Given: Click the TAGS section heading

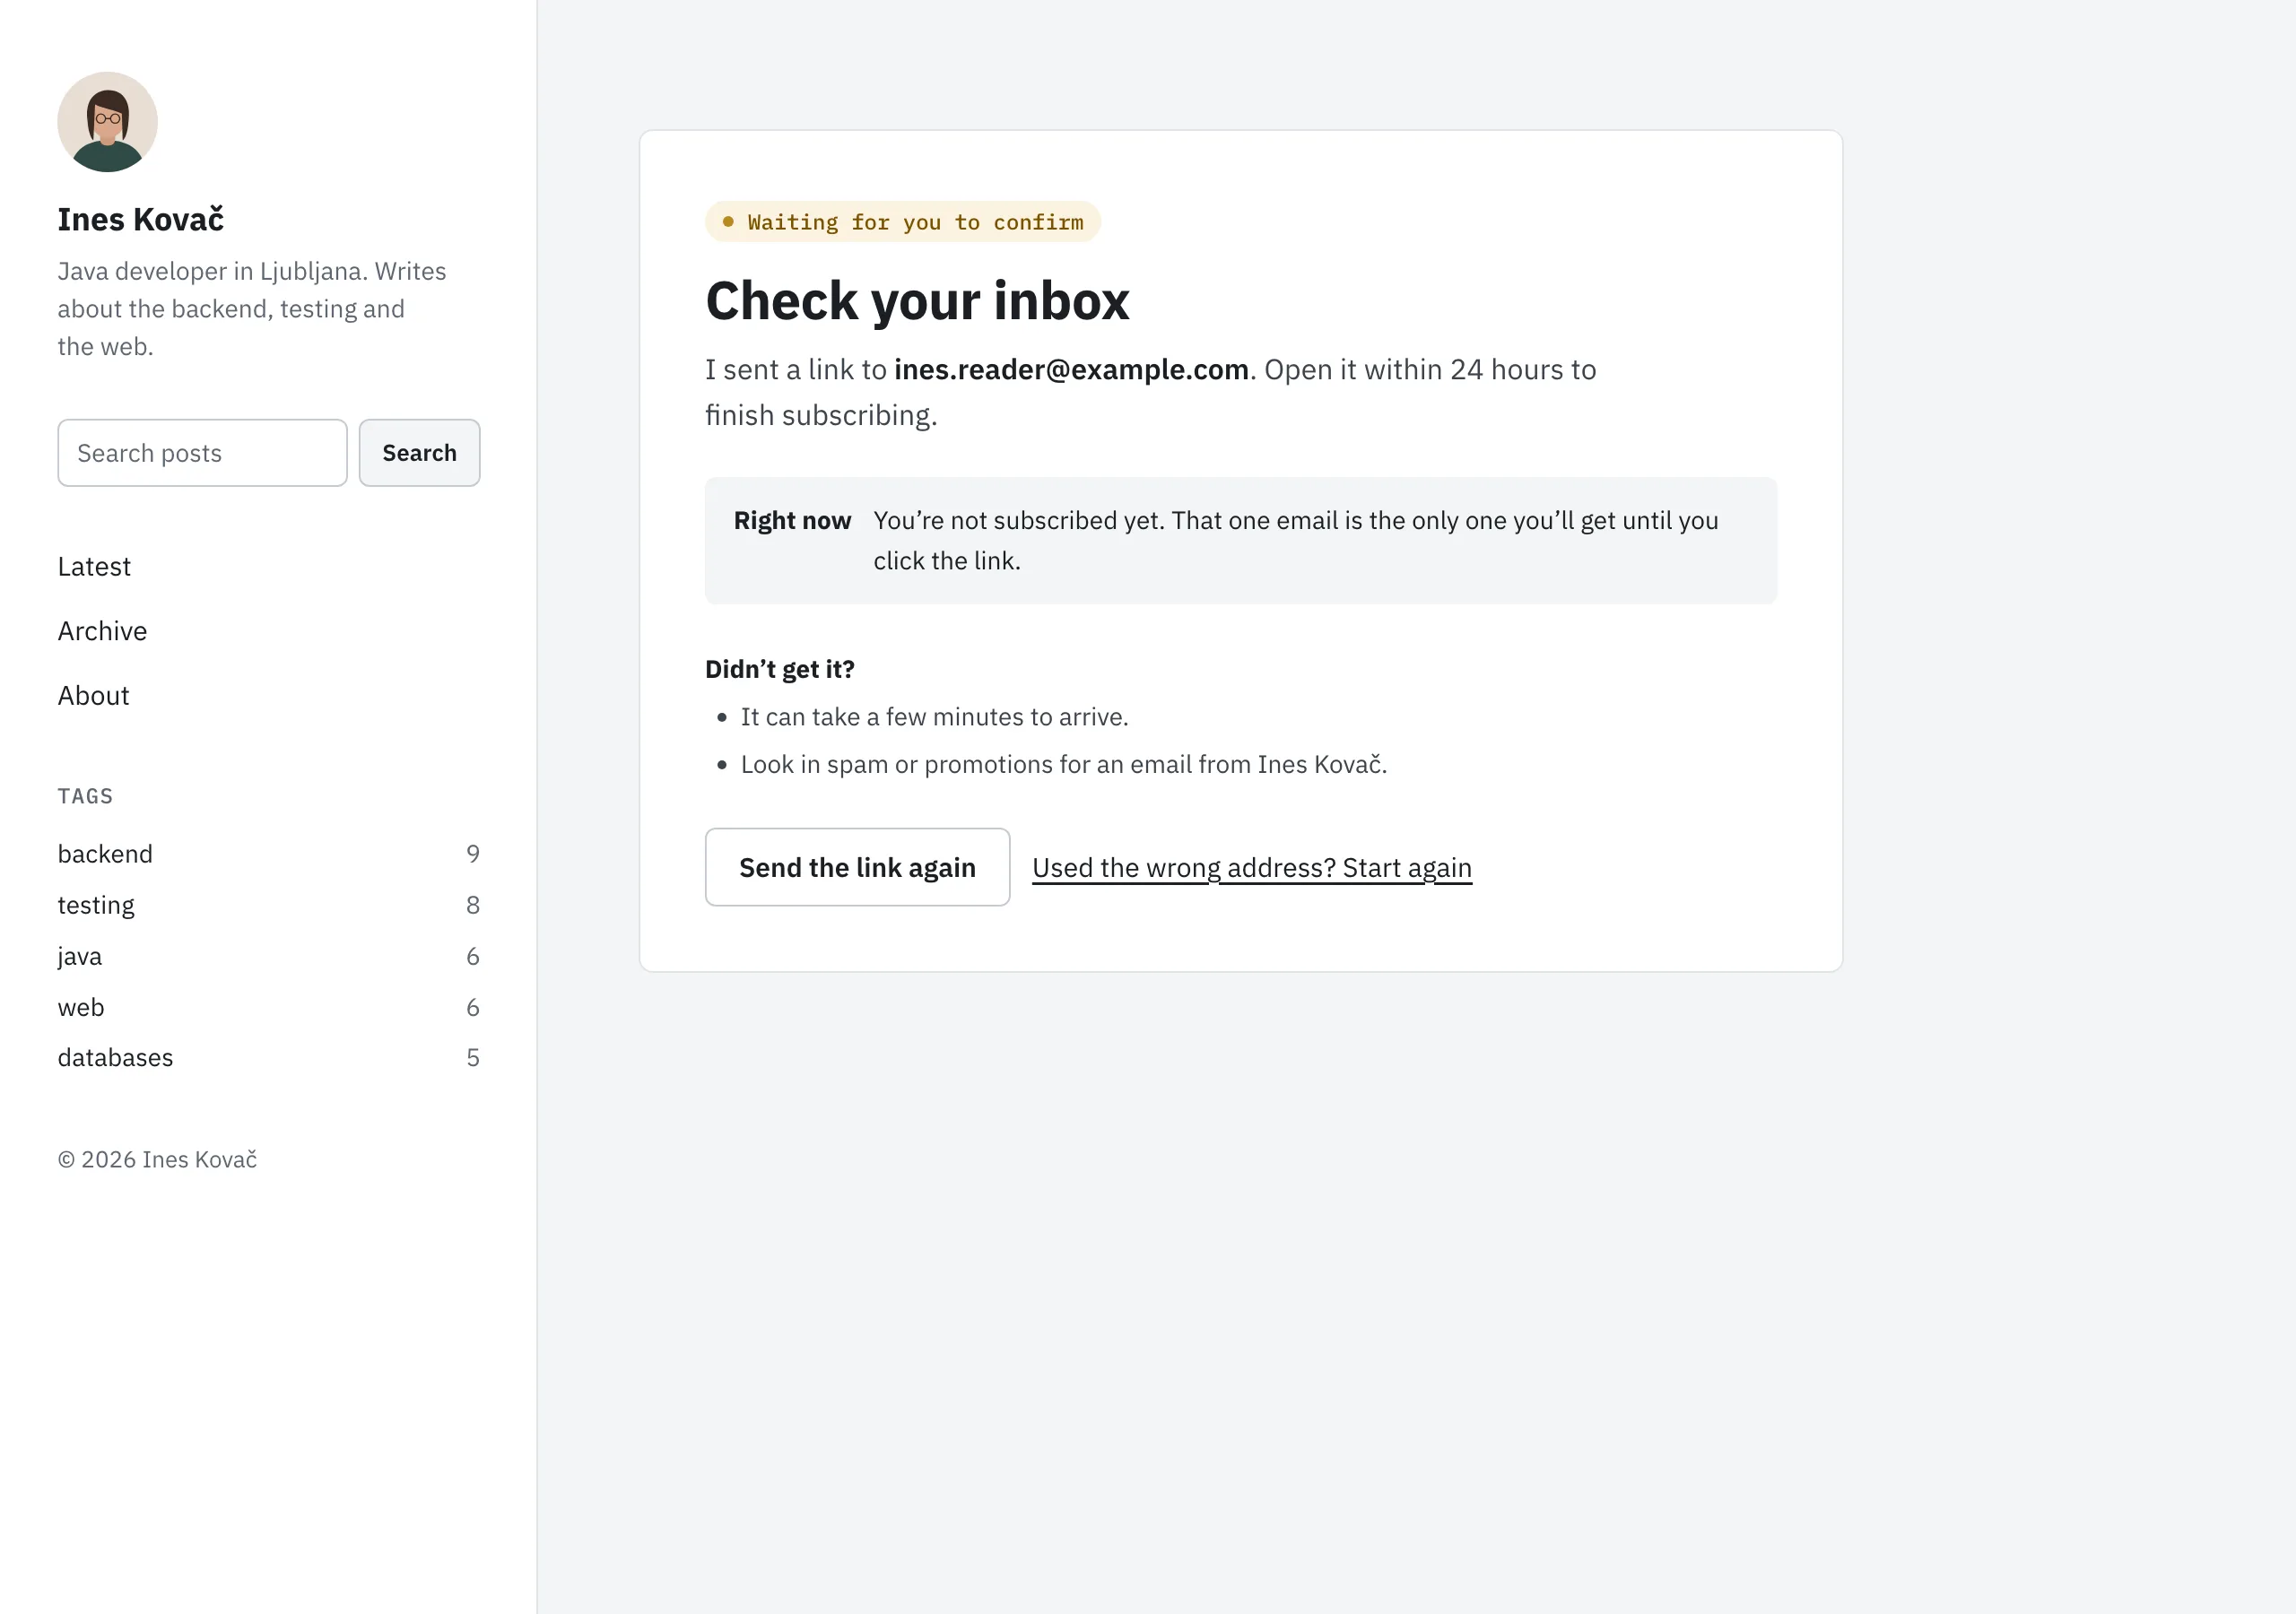Looking at the screenshot, I should [85, 796].
